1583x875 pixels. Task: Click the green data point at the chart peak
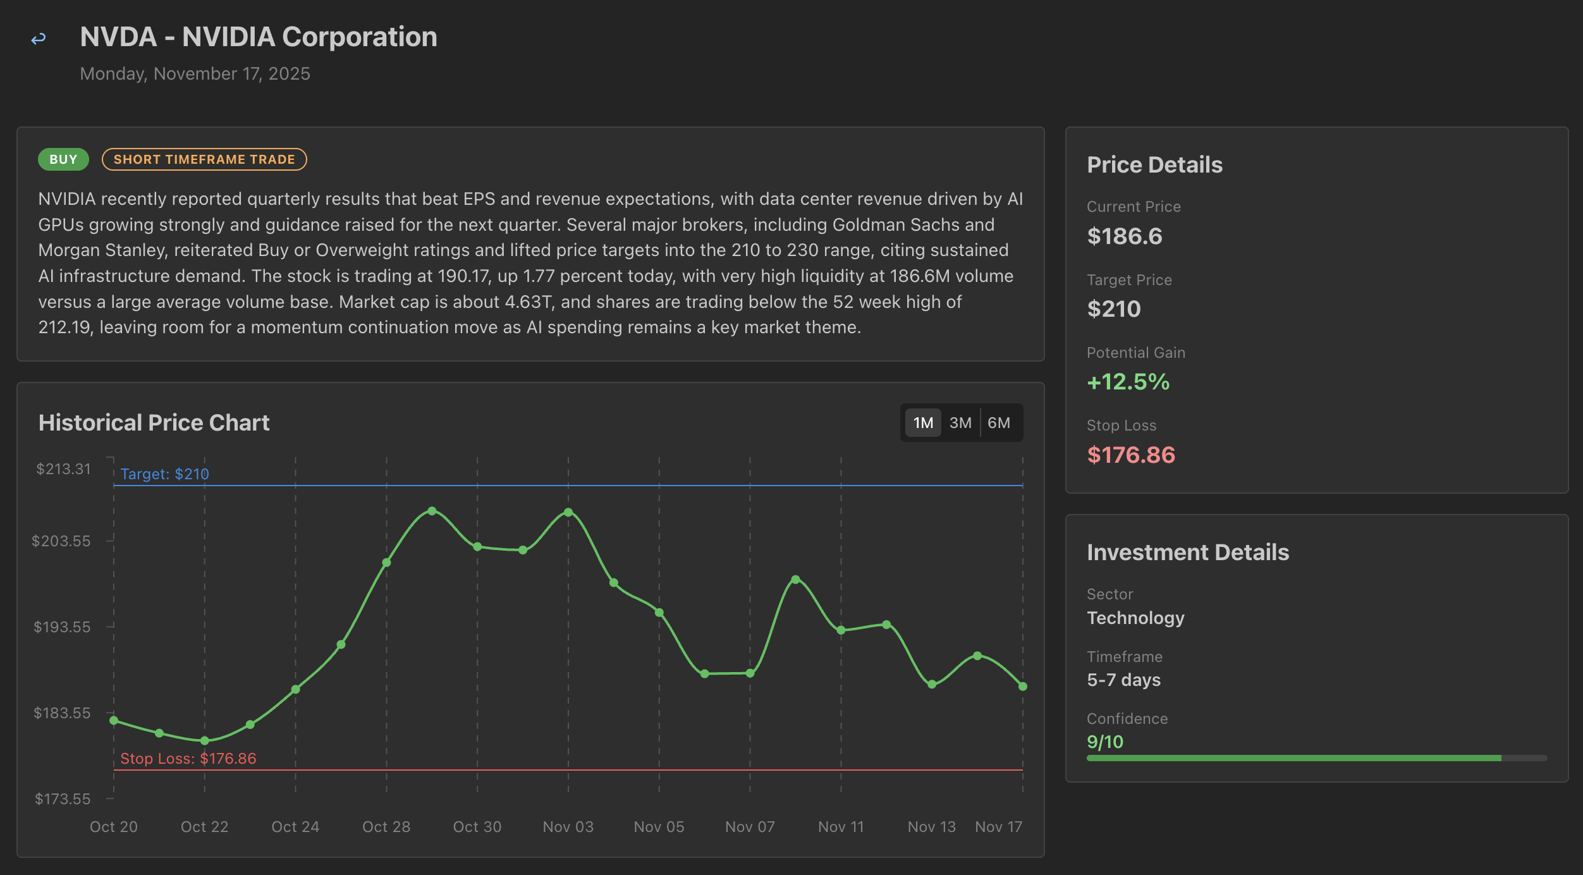pos(432,510)
